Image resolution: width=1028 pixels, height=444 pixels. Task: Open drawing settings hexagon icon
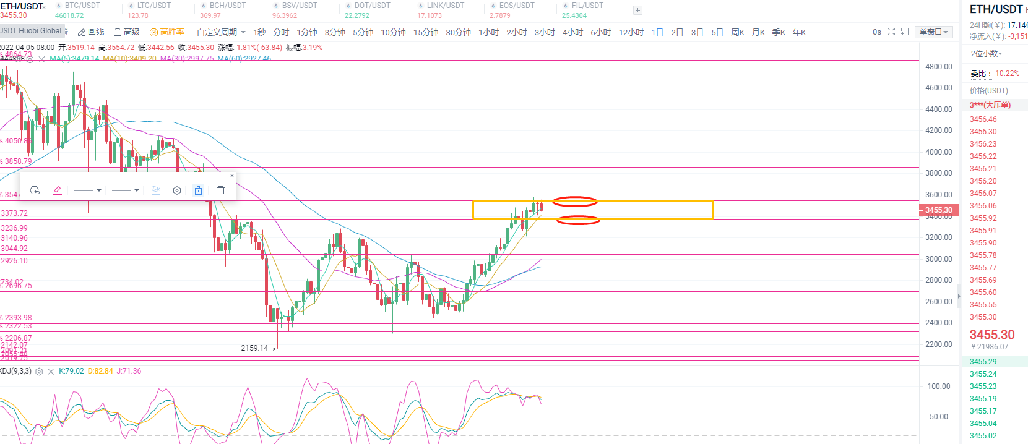point(177,190)
